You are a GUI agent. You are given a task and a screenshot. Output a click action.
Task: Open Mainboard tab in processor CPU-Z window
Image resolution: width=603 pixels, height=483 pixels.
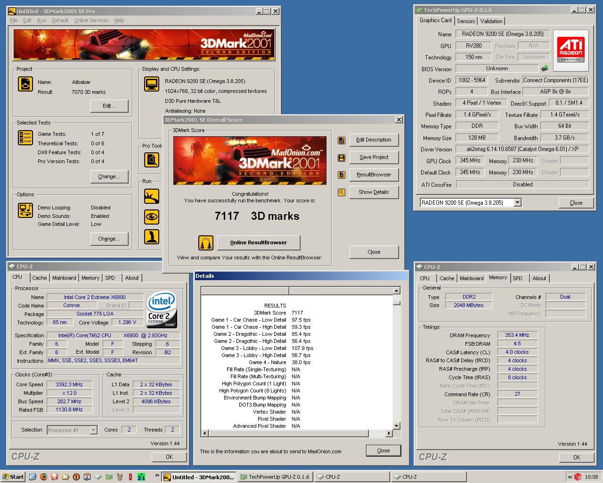tap(64, 278)
